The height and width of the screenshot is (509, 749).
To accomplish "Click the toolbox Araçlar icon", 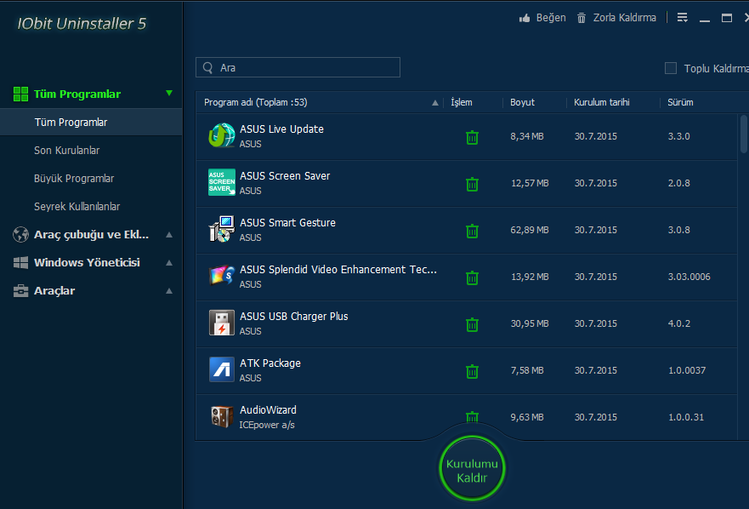I will (20, 291).
